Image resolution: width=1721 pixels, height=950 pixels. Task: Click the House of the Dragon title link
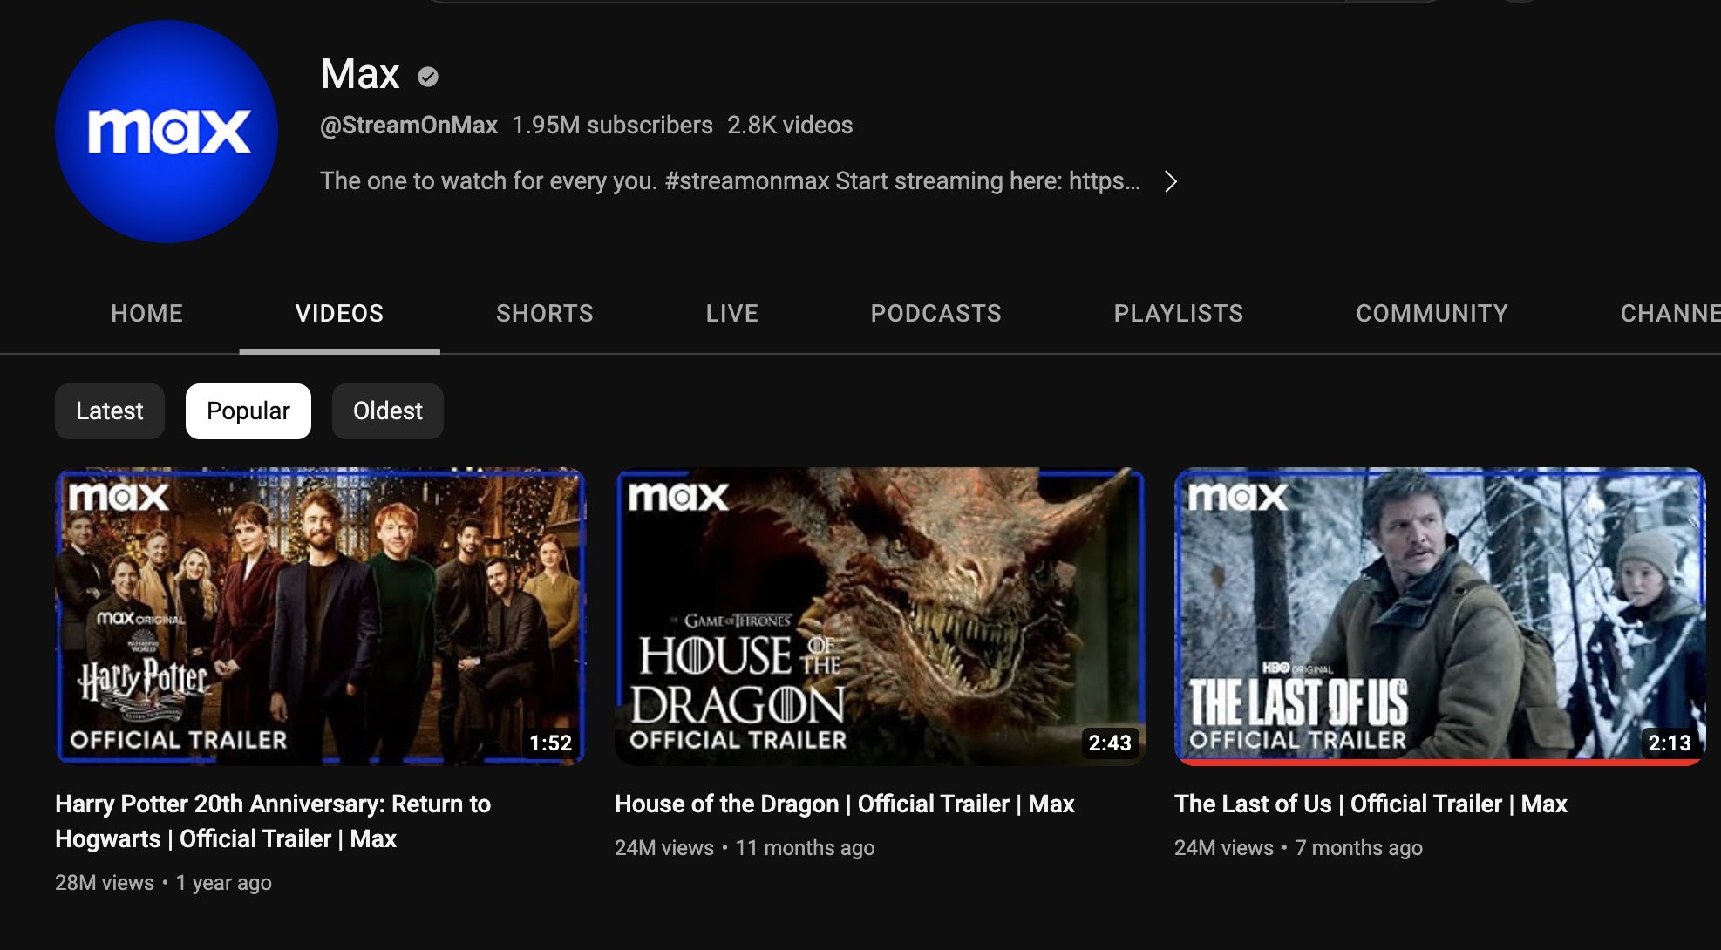coord(844,804)
